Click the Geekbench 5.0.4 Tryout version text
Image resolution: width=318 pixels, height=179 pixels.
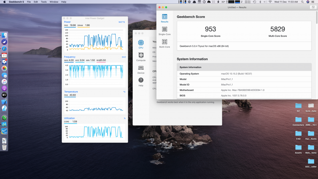[x=204, y=46]
